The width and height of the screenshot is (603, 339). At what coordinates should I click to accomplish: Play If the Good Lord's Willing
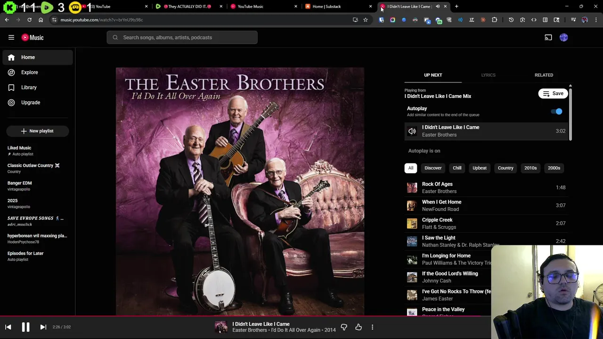[448, 277]
